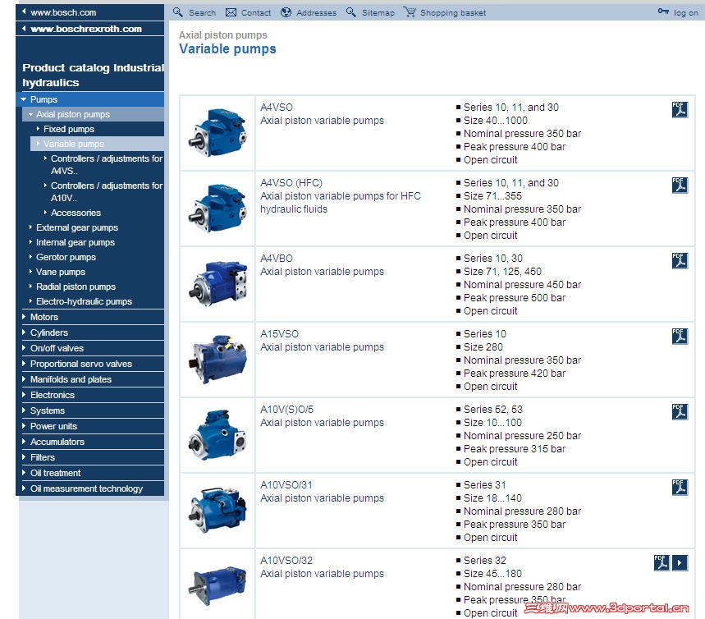705x619 pixels.
Task: Open External gear pumps
Action: [x=77, y=227]
